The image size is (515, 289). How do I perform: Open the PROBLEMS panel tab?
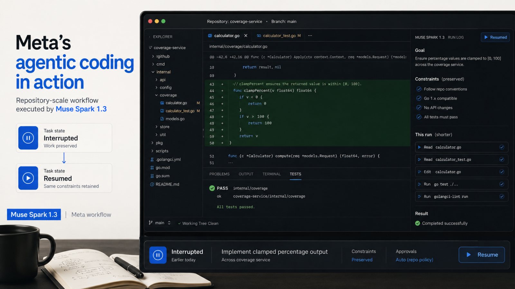220,174
